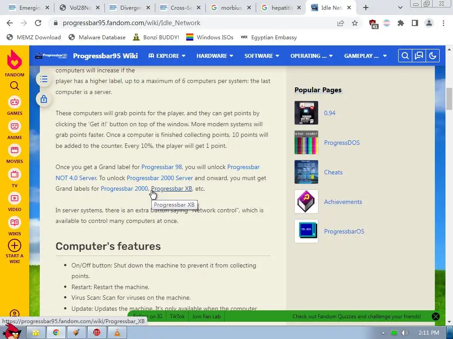453x339 pixels.
Task: Click the page lock icon
Action: click(x=44, y=99)
